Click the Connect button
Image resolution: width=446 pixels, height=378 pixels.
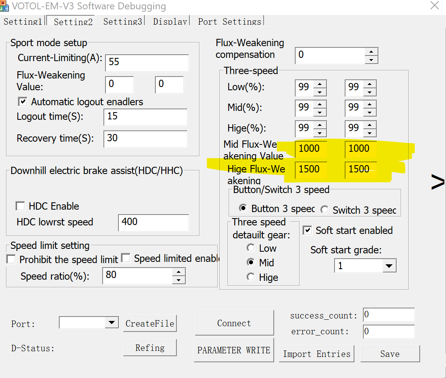click(x=234, y=323)
